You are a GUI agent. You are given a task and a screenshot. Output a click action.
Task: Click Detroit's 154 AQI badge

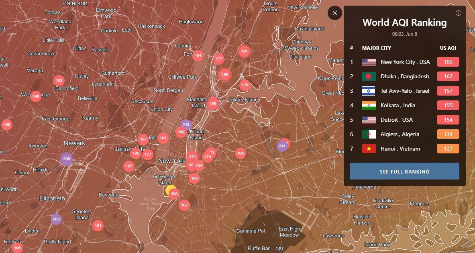click(448, 120)
